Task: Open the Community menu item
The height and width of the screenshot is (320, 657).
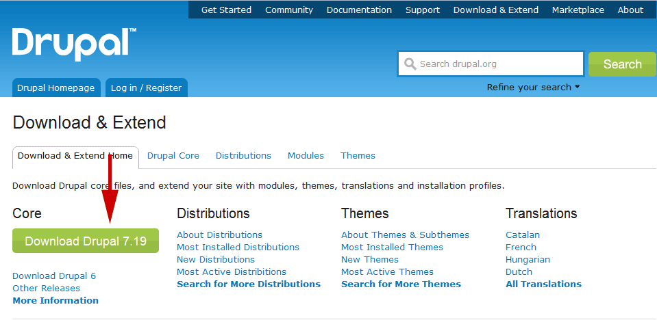Action: [x=289, y=10]
